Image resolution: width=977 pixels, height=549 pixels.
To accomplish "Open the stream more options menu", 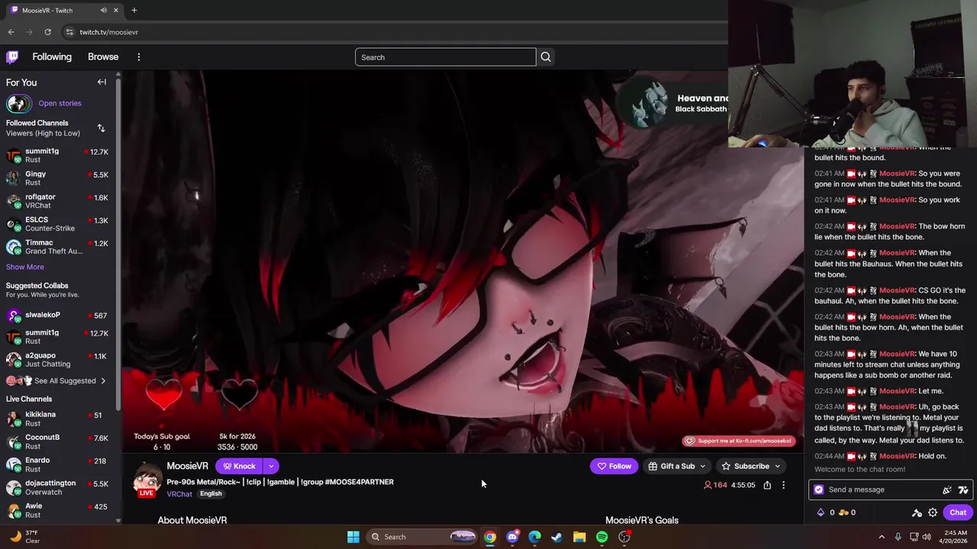I will coord(783,485).
